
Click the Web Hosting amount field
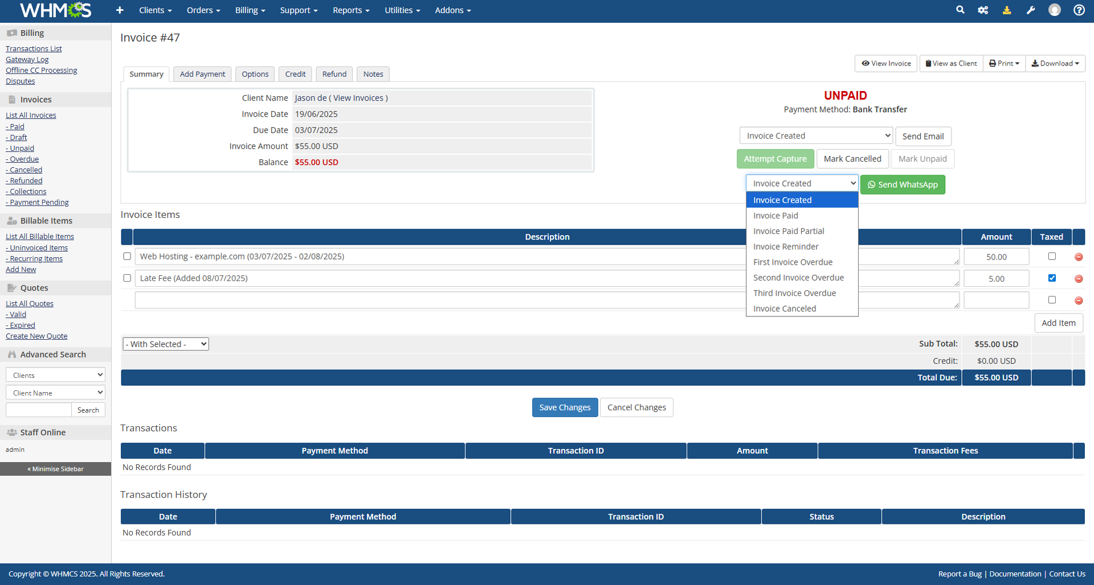pyautogui.click(x=996, y=257)
